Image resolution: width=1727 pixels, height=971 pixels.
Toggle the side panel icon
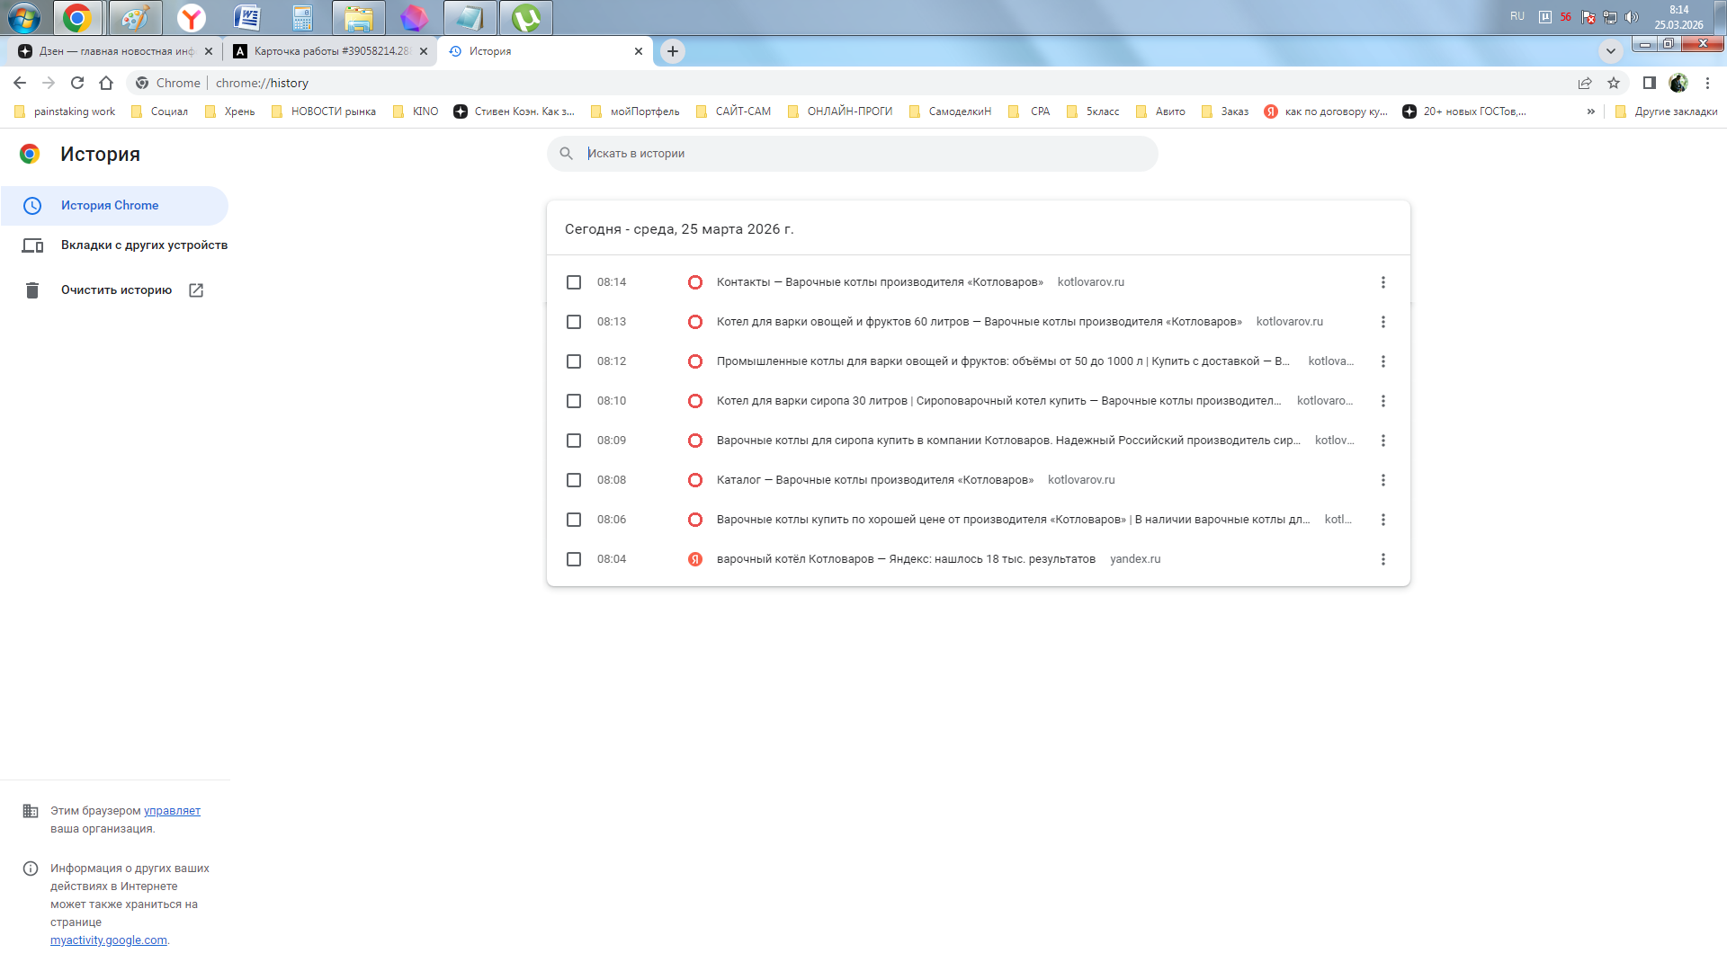tap(1649, 83)
